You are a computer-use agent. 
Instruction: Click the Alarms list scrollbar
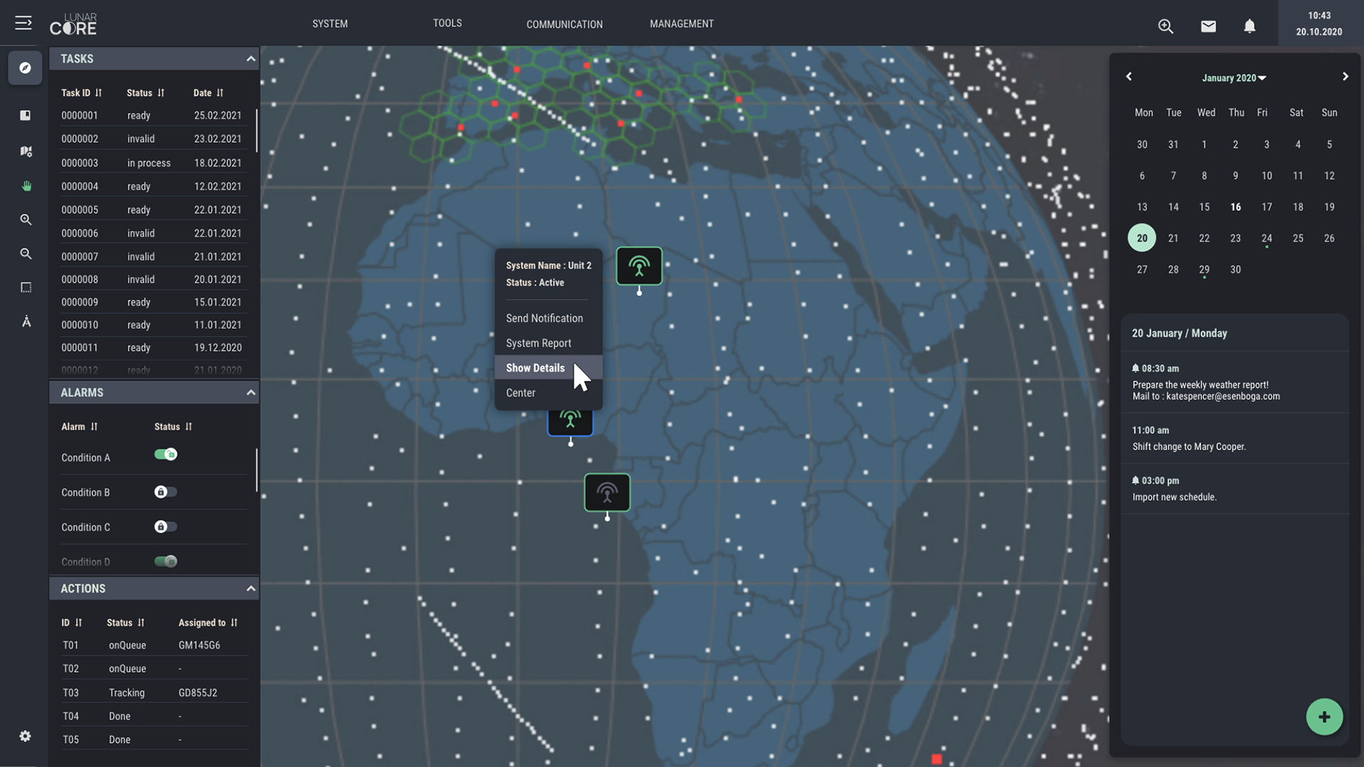coord(256,469)
